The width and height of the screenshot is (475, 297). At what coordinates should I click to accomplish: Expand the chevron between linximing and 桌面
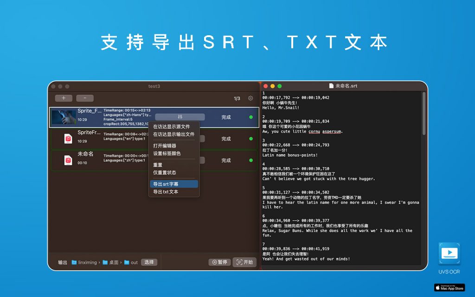coord(98,262)
